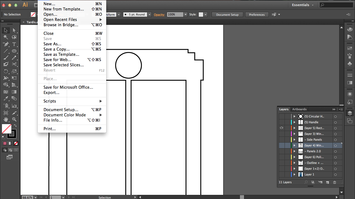Select the Scissors tool
The height and width of the screenshot is (199, 355).
pyautogui.click(x=14, y=64)
